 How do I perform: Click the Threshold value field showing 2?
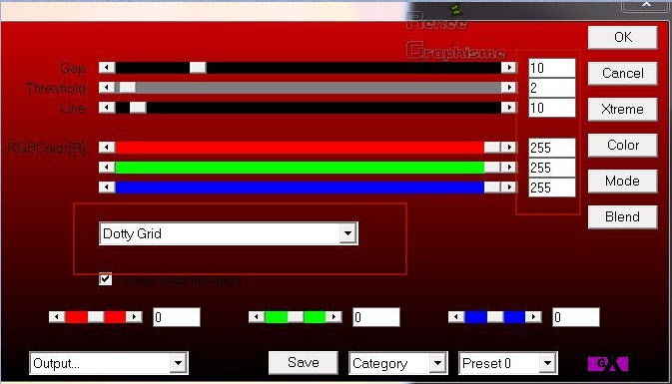[551, 88]
